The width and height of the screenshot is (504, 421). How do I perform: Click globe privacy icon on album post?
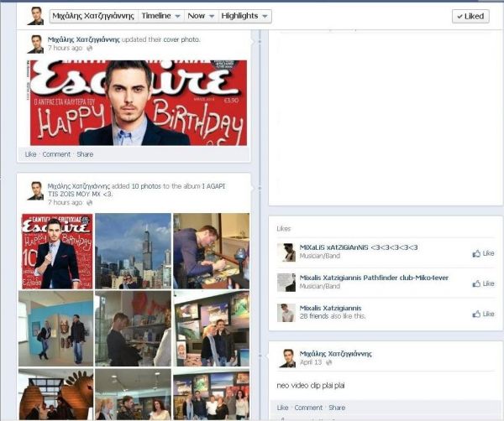point(90,203)
